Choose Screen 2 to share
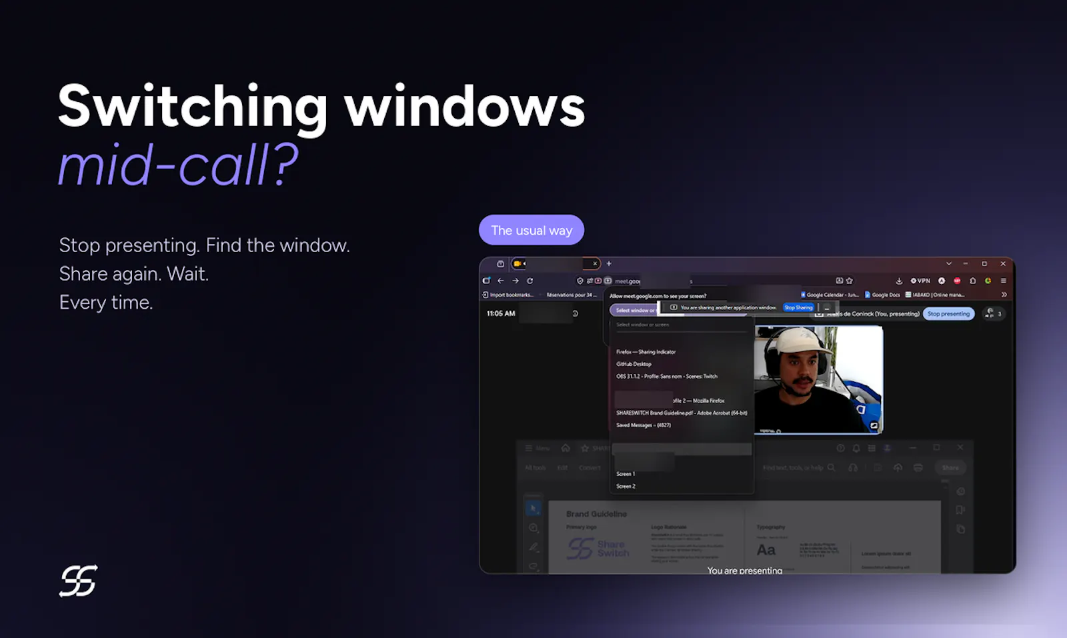This screenshot has height=638, width=1067. pyautogui.click(x=626, y=486)
